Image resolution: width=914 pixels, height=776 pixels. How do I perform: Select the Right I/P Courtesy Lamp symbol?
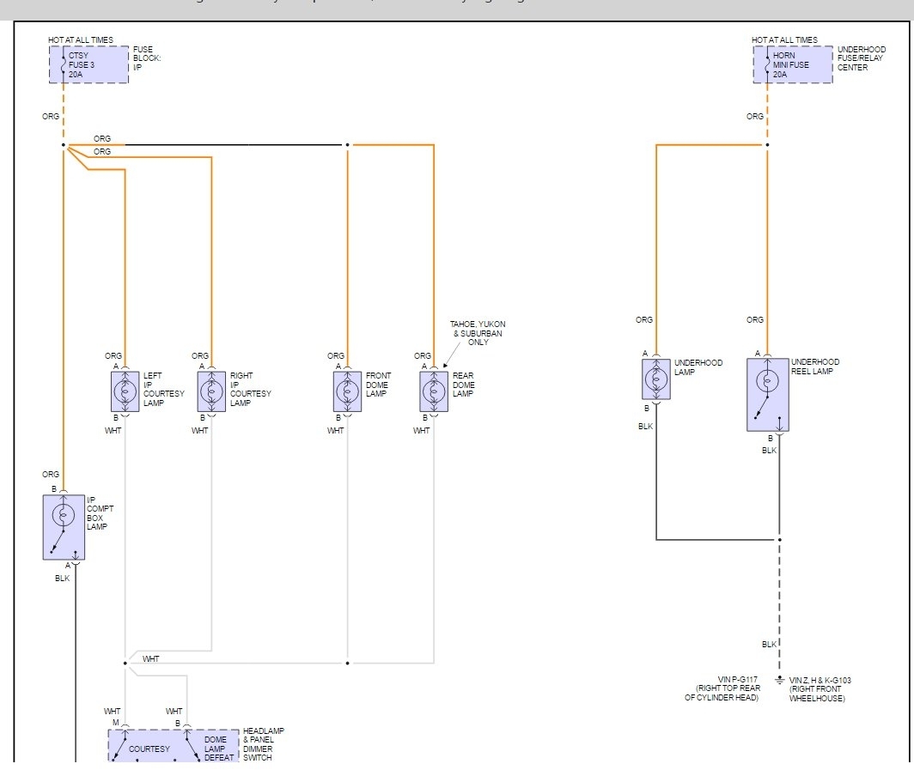click(x=211, y=391)
